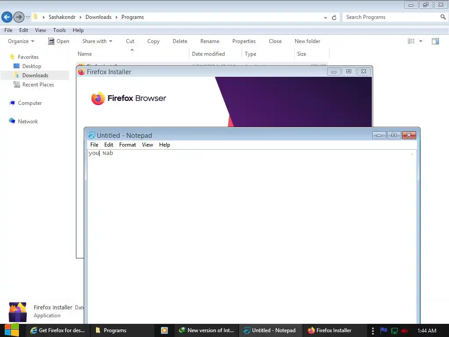Close the Notepad window

click(409, 135)
